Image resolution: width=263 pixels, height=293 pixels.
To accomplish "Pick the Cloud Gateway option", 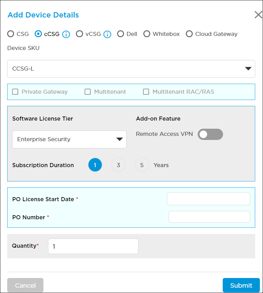I will (189, 34).
